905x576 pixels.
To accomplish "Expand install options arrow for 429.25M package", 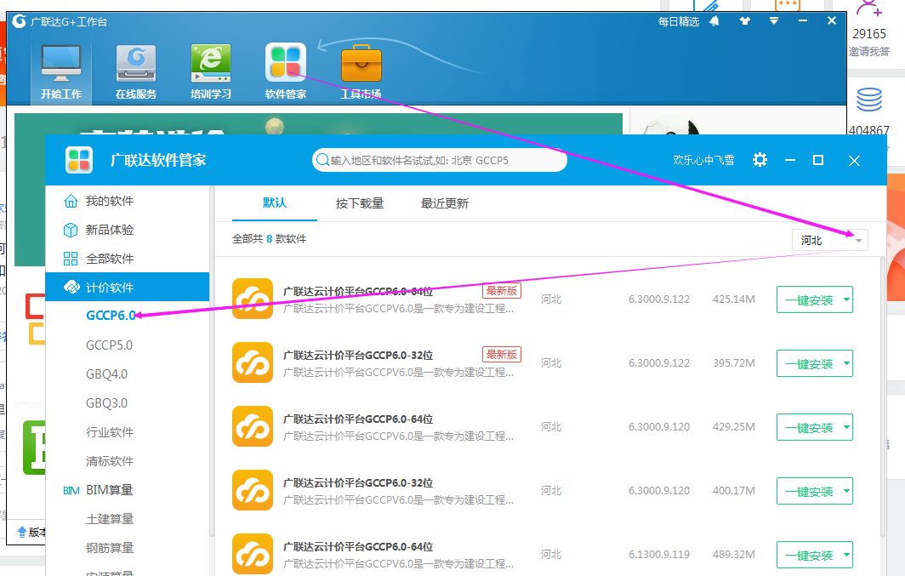I will pos(846,427).
